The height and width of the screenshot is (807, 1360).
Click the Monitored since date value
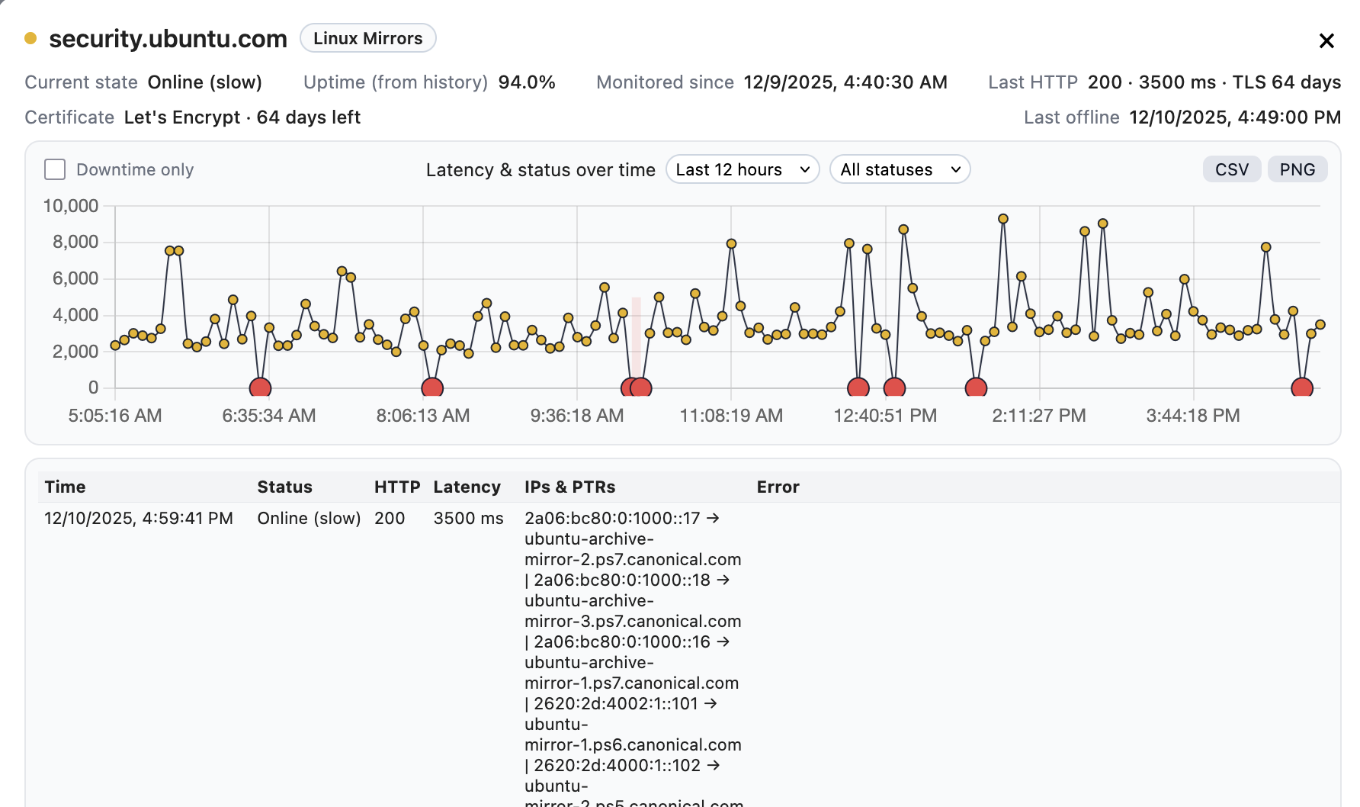coord(845,82)
